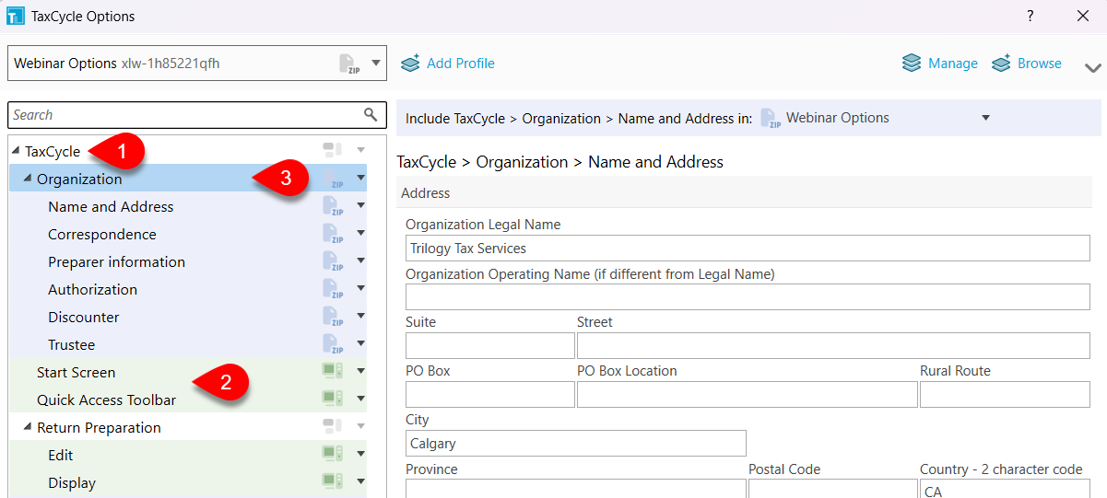Click ZIP icon on Discounter row
Screen dimensions: 1107x498
[x=333, y=317]
